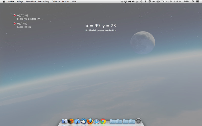The image size is (202, 126).
Task: Click the red dot beside 05/17/13
Action: 15,23
